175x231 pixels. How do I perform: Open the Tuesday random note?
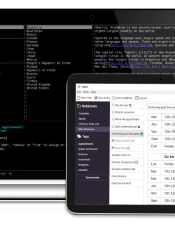pyautogui.click(x=127, y=169)
